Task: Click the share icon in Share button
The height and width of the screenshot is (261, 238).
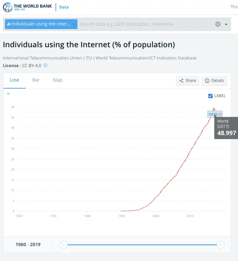Action: coord(181,81)
